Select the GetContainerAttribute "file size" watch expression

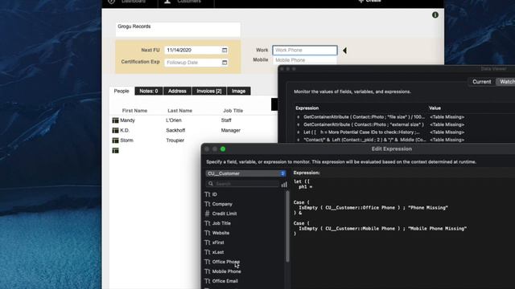point(364,117)
